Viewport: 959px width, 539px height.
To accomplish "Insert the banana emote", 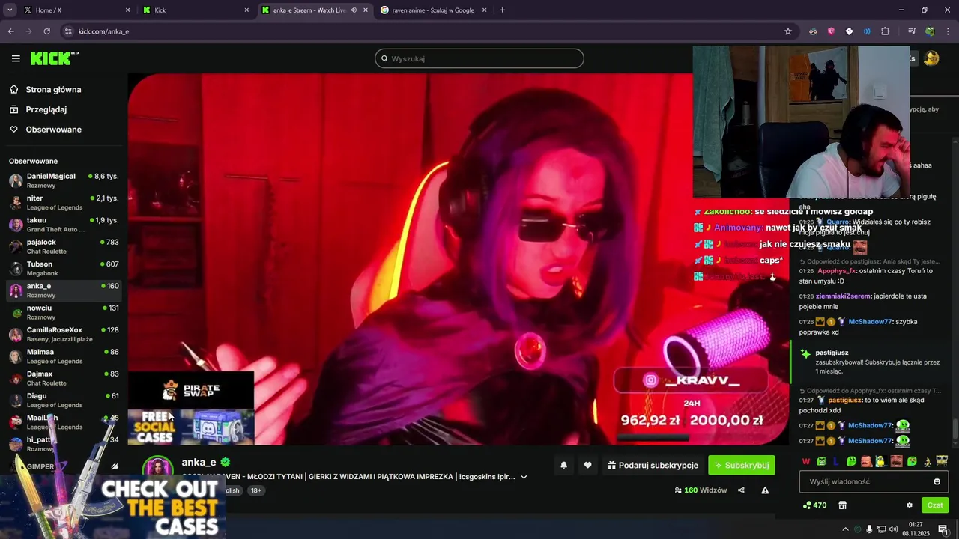I will pos(927,461).
